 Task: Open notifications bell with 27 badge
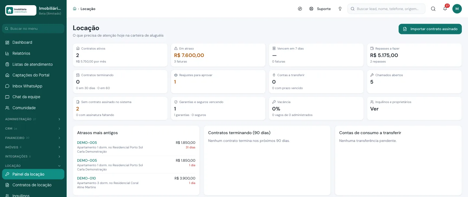click(x=445, y=9)
